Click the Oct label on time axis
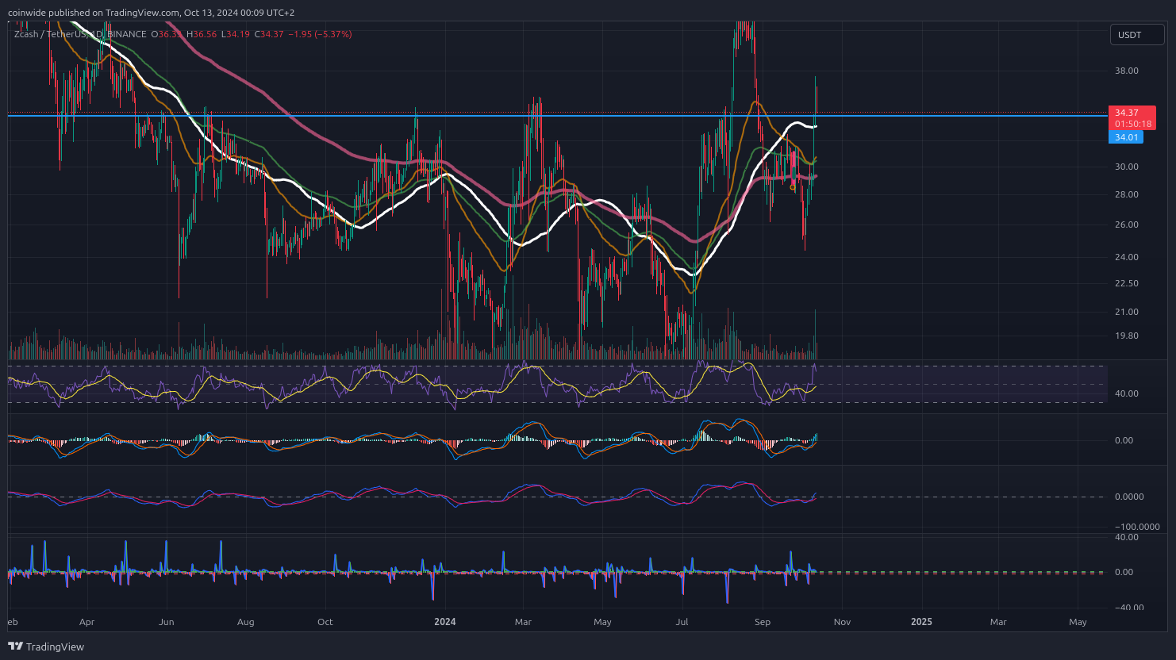This screenshot has width=1176, height=660. pyautogui.click(x=325, y=622)
